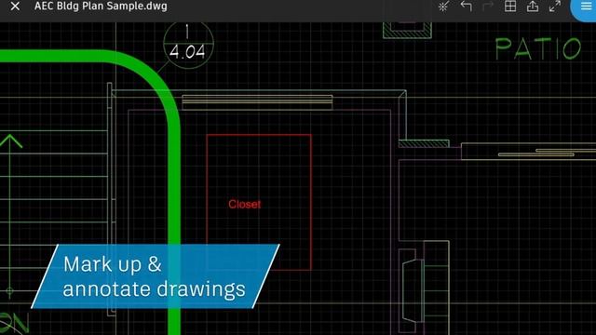The width and height of the screenshot is (596, 335).
Task: Tap the Mark up & annotate drawings banner
Action: (x=156, y=276)
